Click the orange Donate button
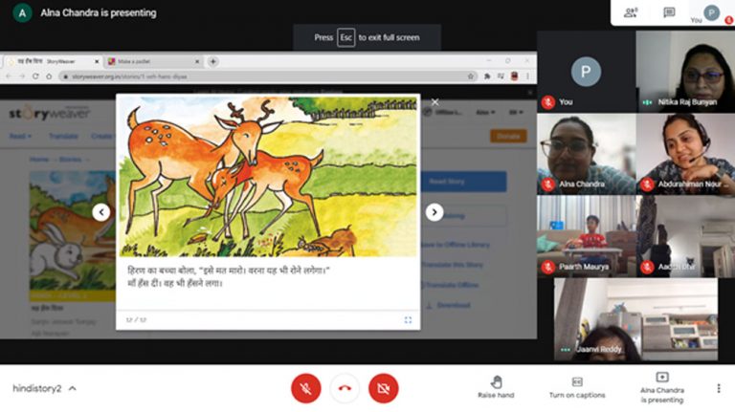735x412 pixels. click(508, 137)
